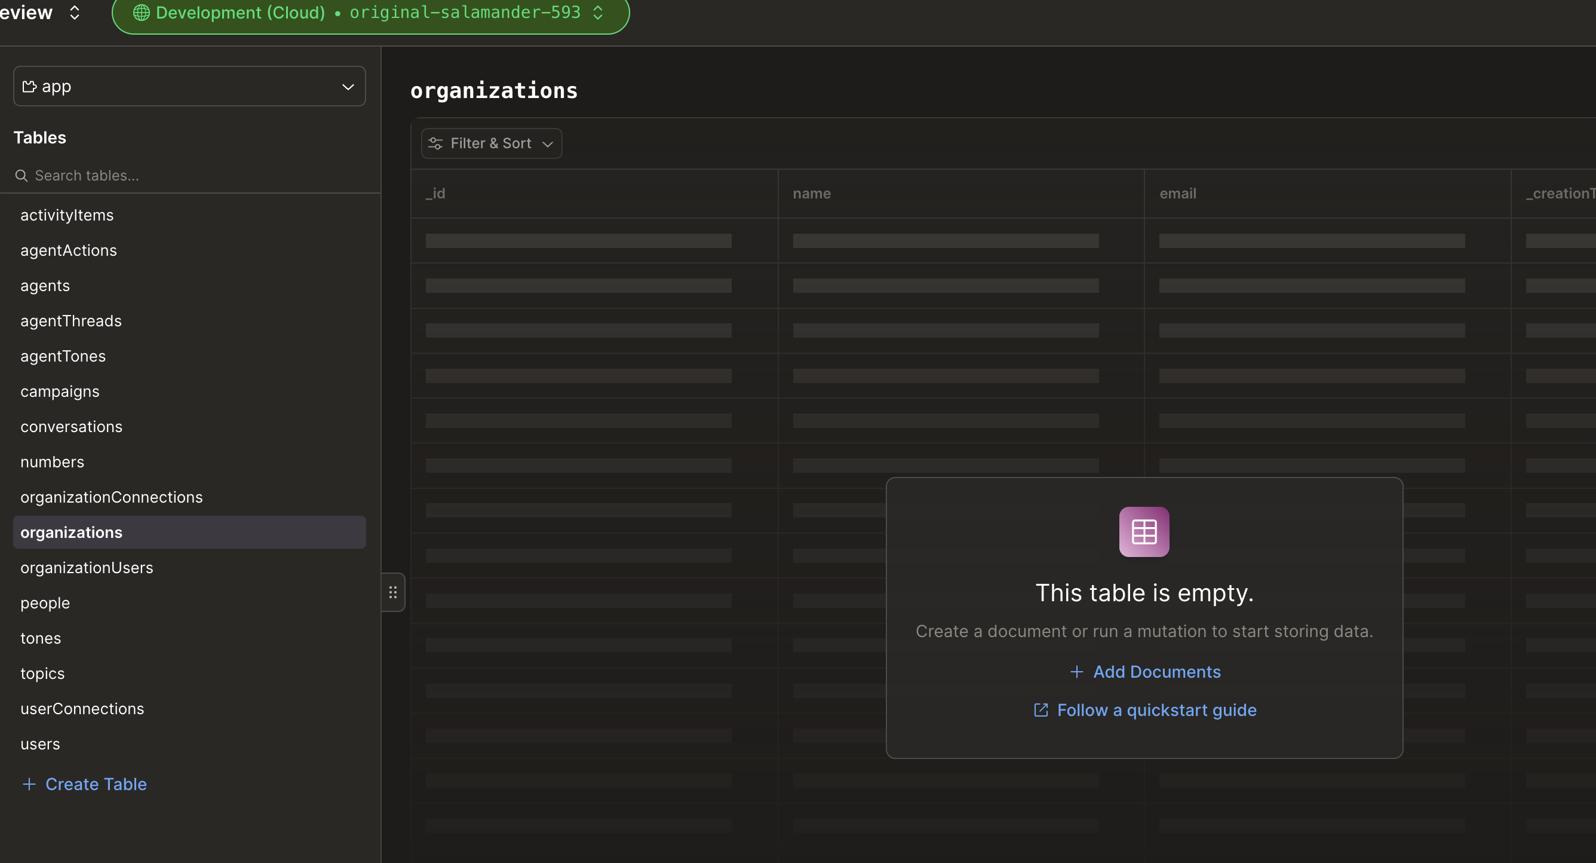
Task: Open the organizationUsers table
Action: pos(189,568)
